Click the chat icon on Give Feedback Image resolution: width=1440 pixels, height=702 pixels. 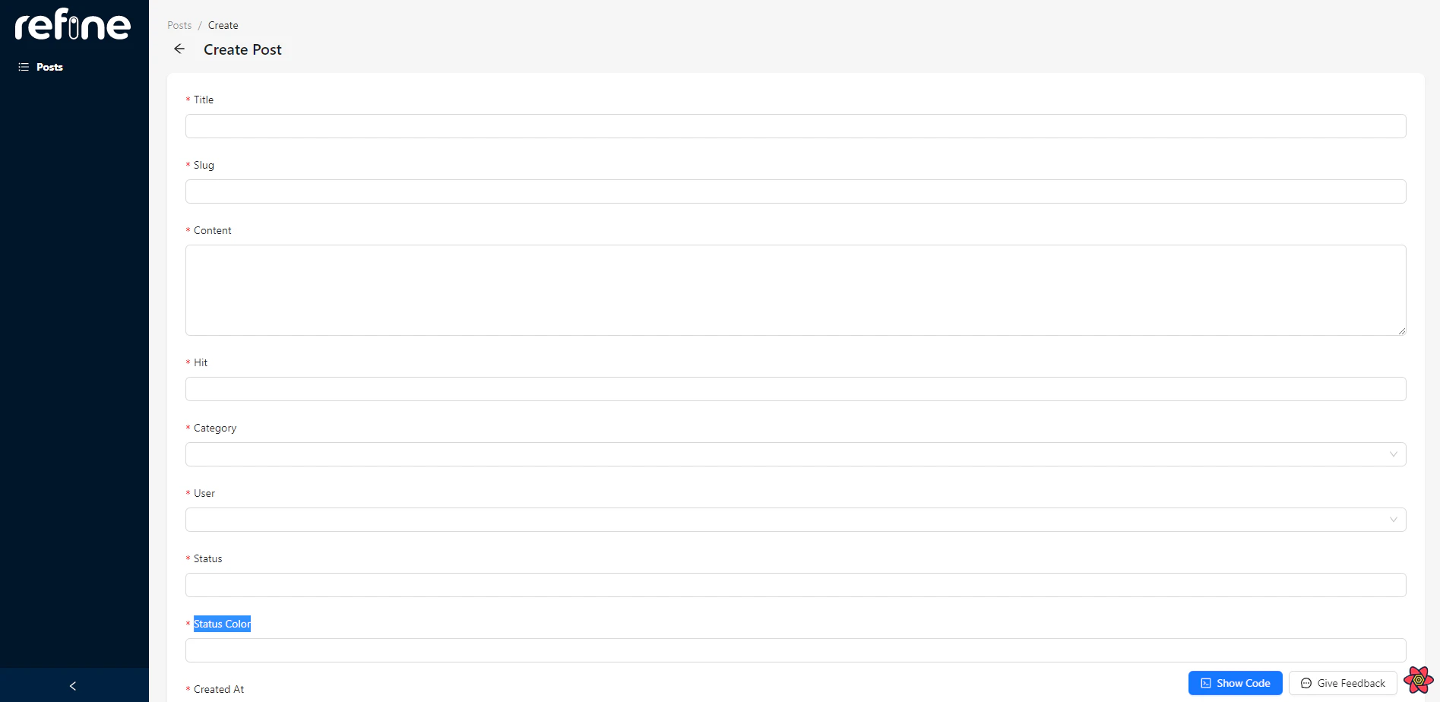tap(1306, 683)
